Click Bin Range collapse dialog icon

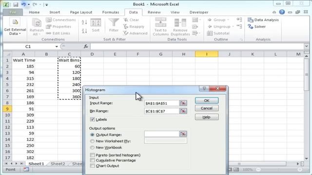click(183, 111)
